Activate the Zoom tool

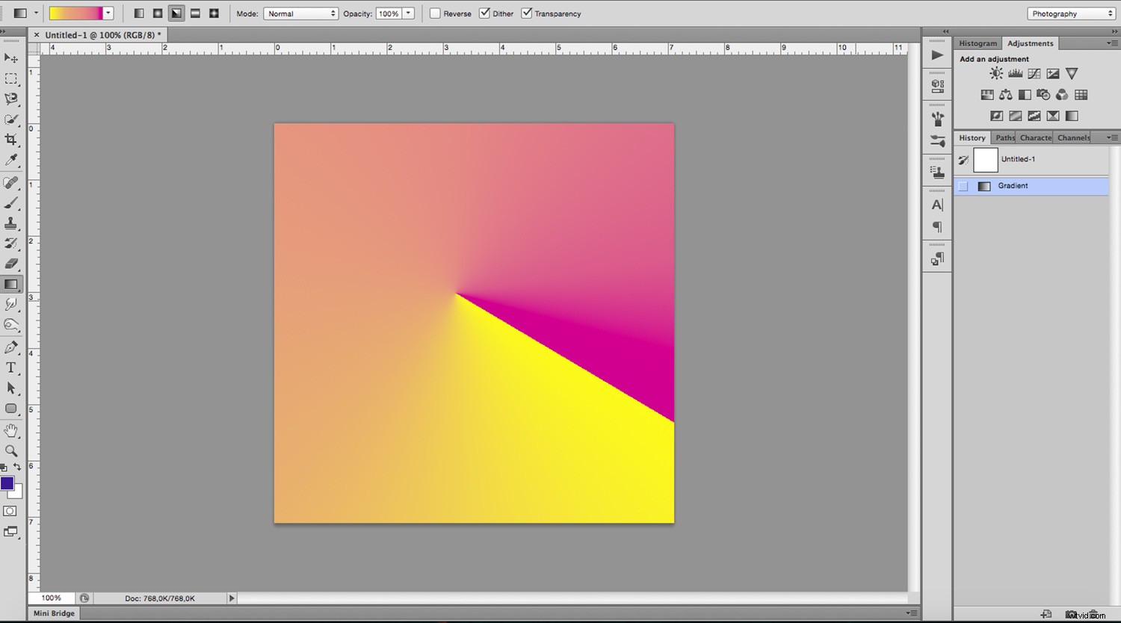coord(10,450)
